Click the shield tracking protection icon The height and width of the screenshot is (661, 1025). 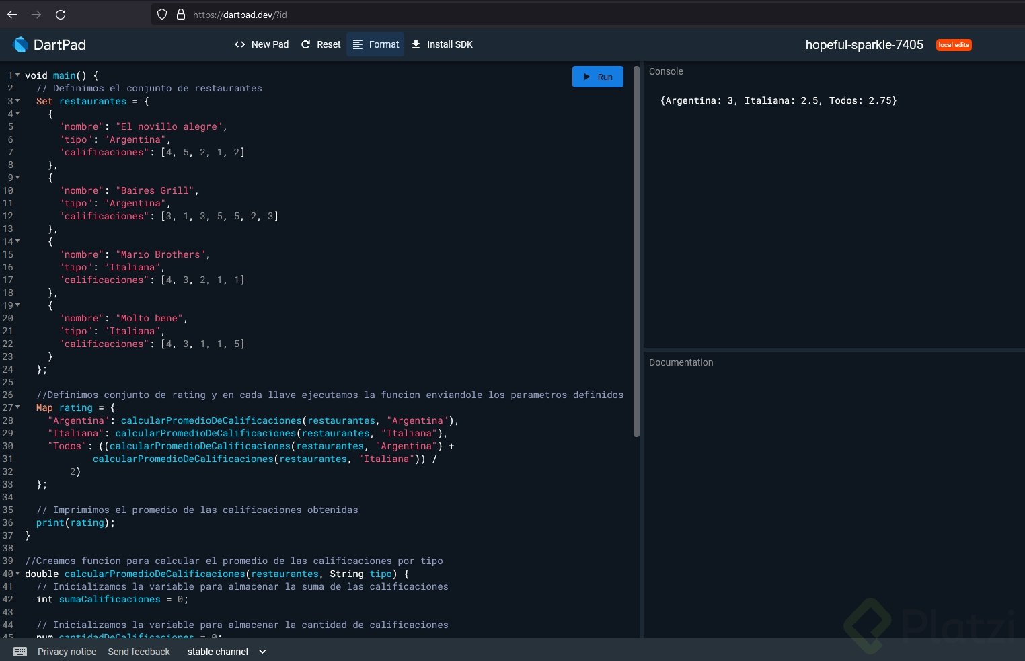[x=162, y=14]
